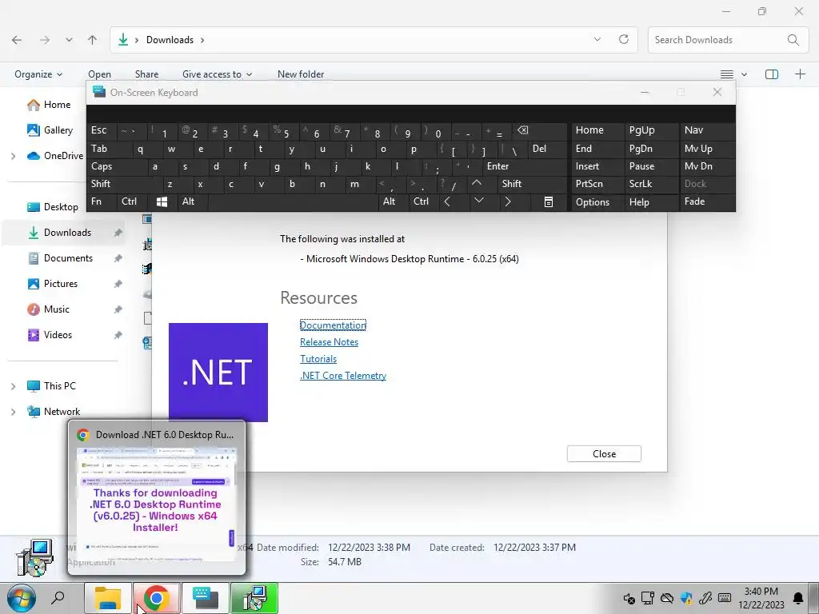
Task: Close the .NET installer dialog
Action: pos(604,454)
